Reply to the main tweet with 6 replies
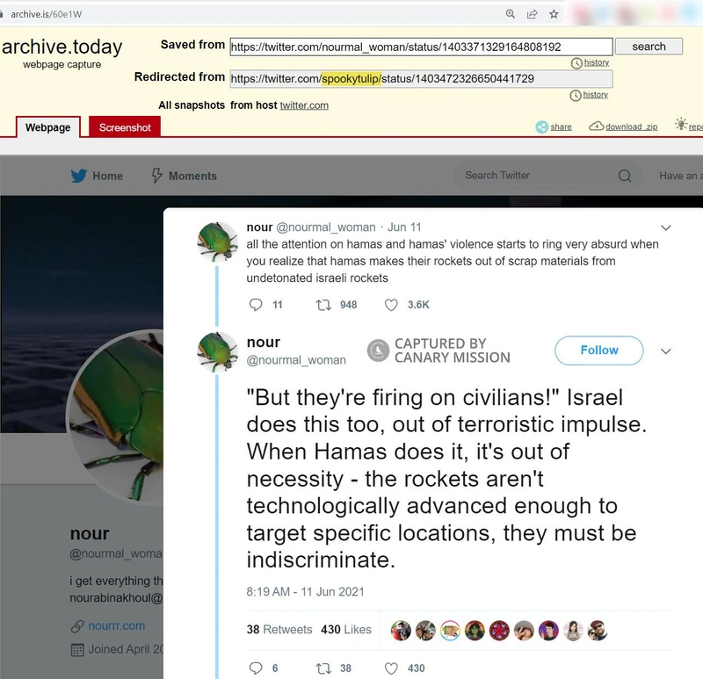 256,668
